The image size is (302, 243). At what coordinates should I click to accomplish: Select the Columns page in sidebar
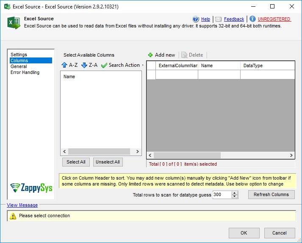(x=31, y=60)
